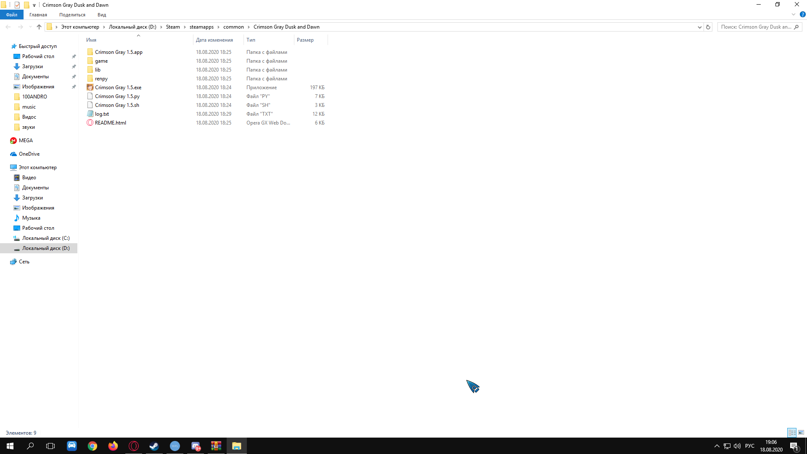Select OneDrive in the navigation pane
Image resolution: width=807 pixels, height=454 pixels.
pos(29,154)
